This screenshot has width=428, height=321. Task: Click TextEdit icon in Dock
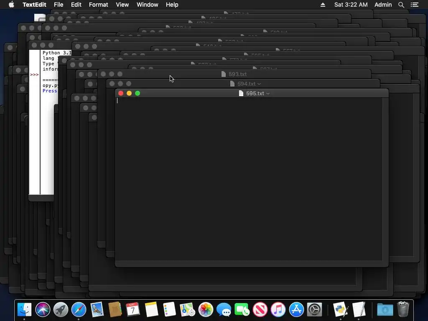pyautogui.click(x=359, y=310)
